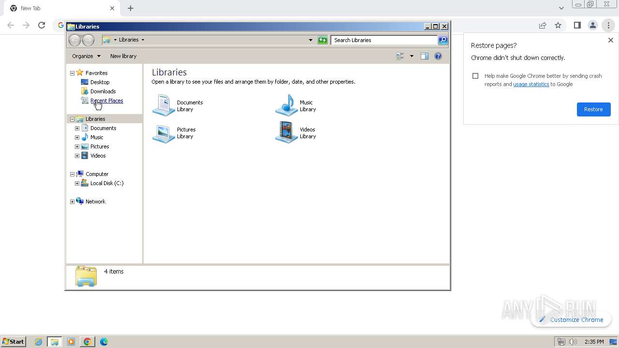Click the Chrome taskbar icon
The image size is (619, 348).
[x=87, y=342]
